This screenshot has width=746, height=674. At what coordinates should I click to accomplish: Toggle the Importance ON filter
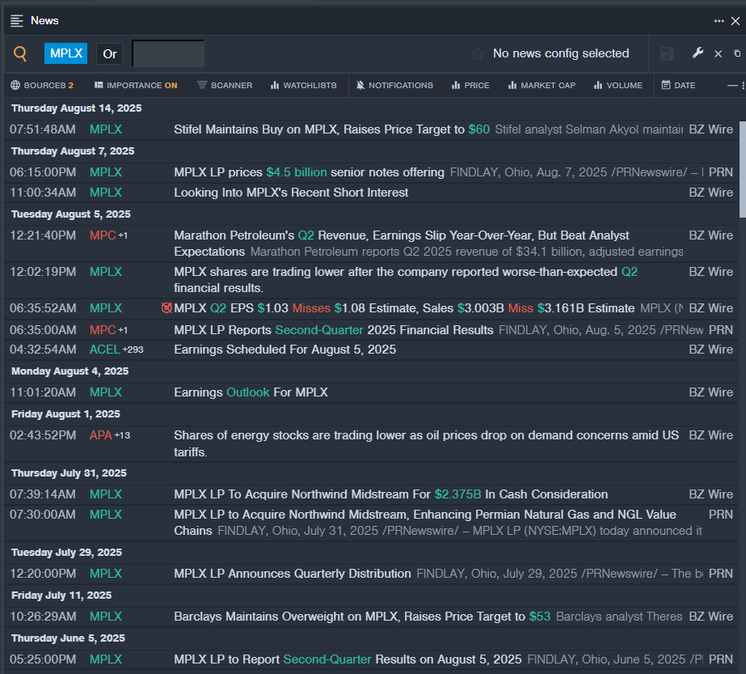pos(136,85)
